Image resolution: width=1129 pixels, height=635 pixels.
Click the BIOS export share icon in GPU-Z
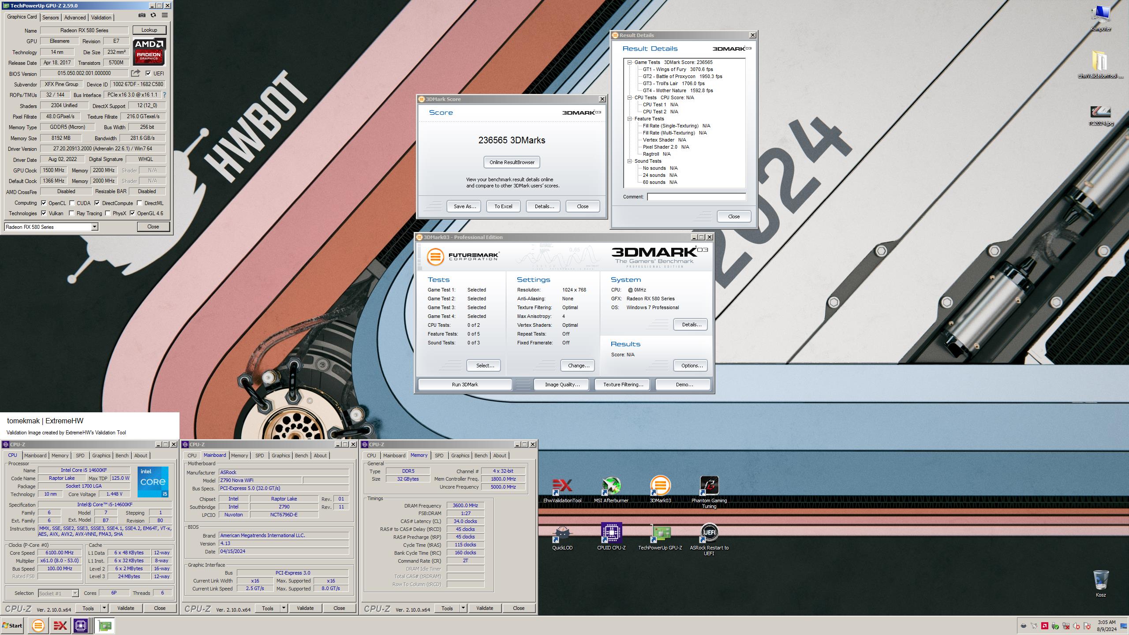[x=136, y=73]
